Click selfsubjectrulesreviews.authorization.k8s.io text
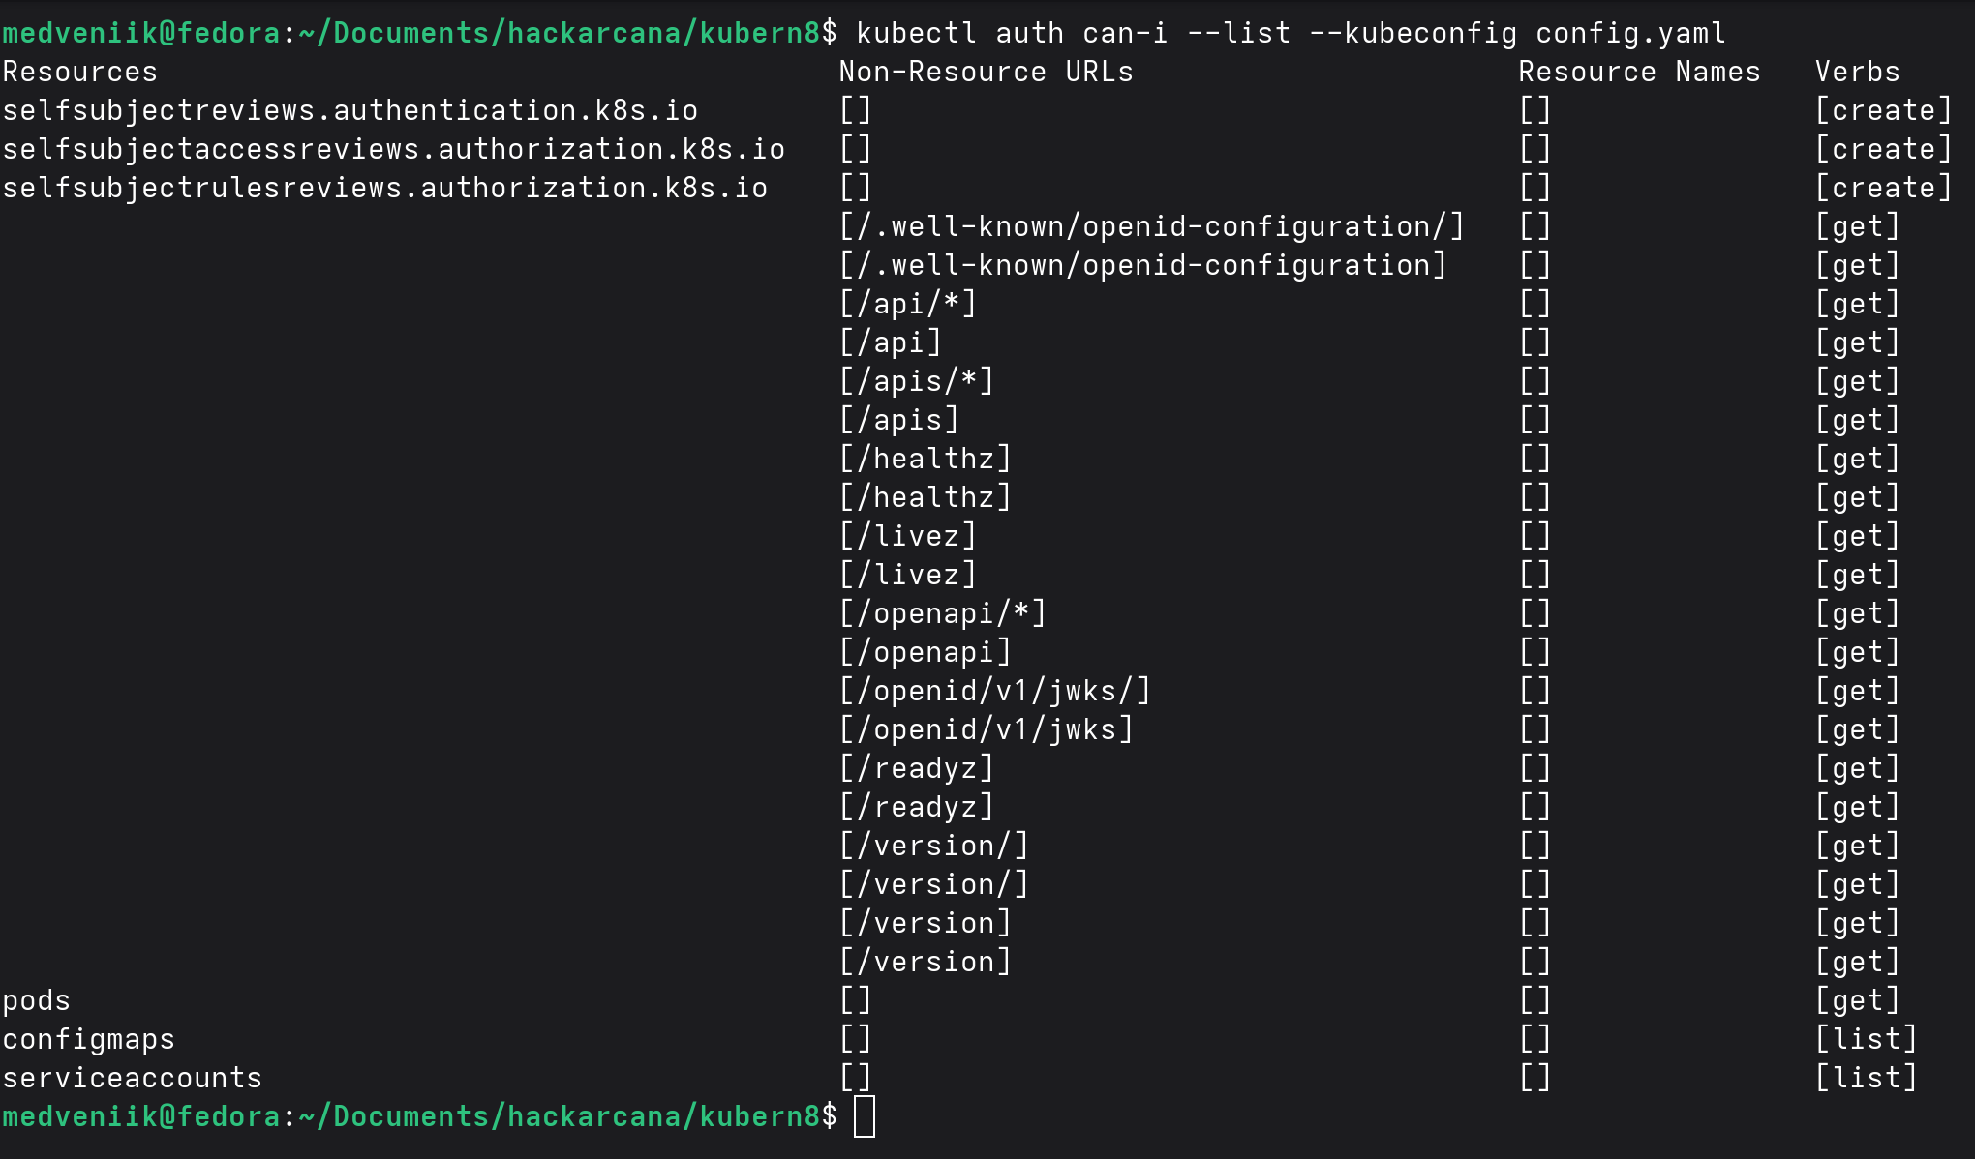This screenshot has width=1975, height=1159. (385, 188)
